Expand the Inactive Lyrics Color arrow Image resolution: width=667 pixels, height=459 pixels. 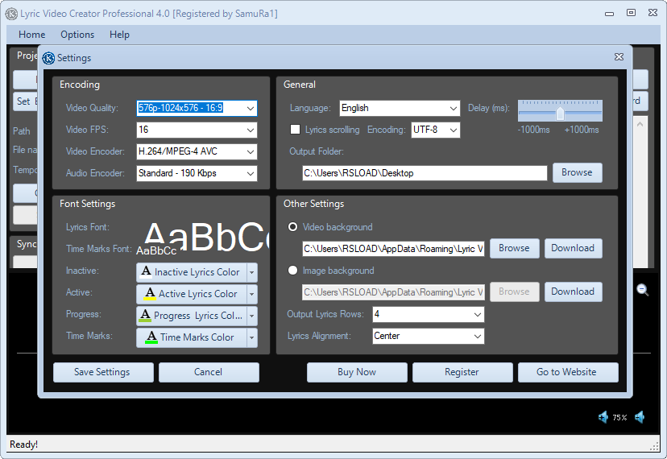click(252, 272)
